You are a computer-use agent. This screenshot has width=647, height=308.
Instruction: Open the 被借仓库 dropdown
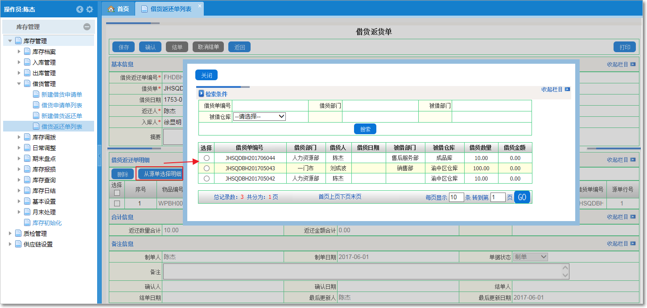[259, 116]
